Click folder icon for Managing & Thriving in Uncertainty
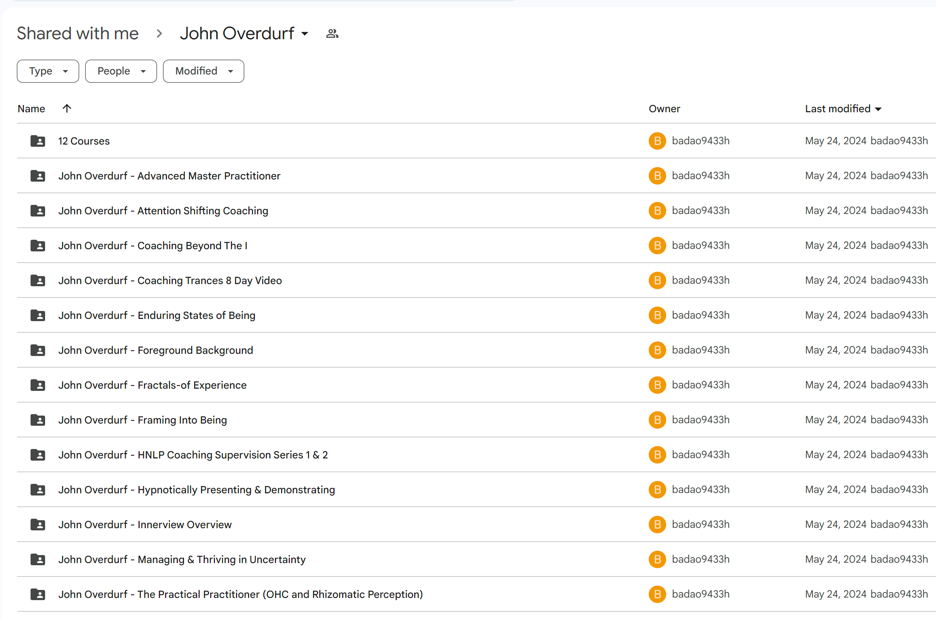The height and width of the screenshot is (619, 936). (38, 559)
